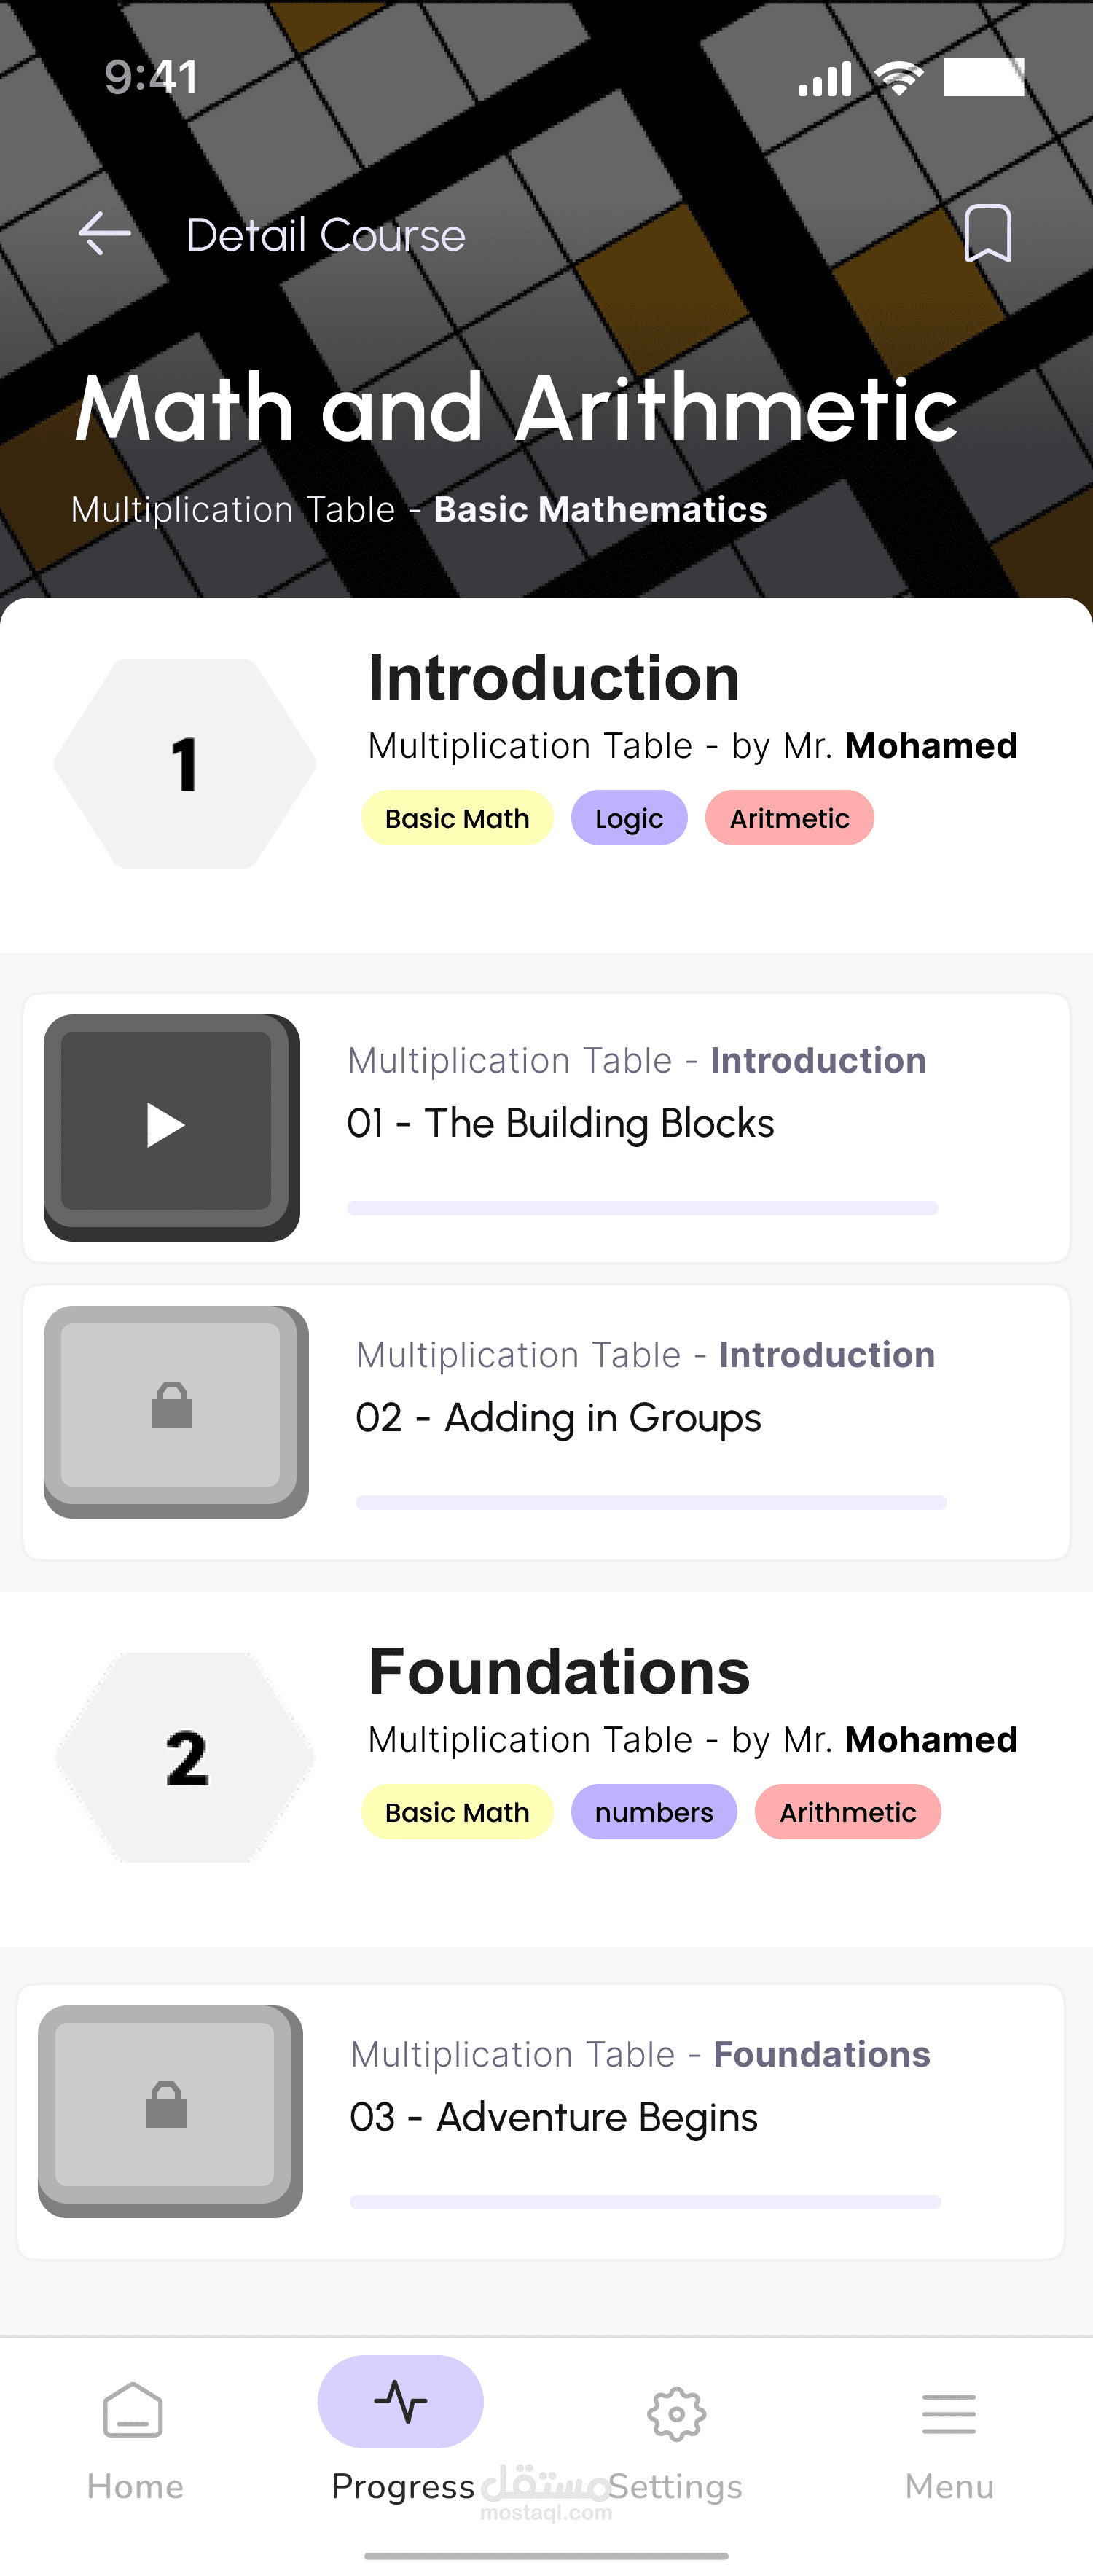
Task: Tap the misspelled Aritmetic tag
Action: coord(789,818)
